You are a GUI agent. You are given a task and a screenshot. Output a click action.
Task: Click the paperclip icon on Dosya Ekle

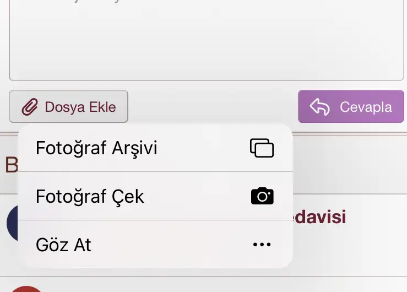pyautogui.click(x=30, y=106)
